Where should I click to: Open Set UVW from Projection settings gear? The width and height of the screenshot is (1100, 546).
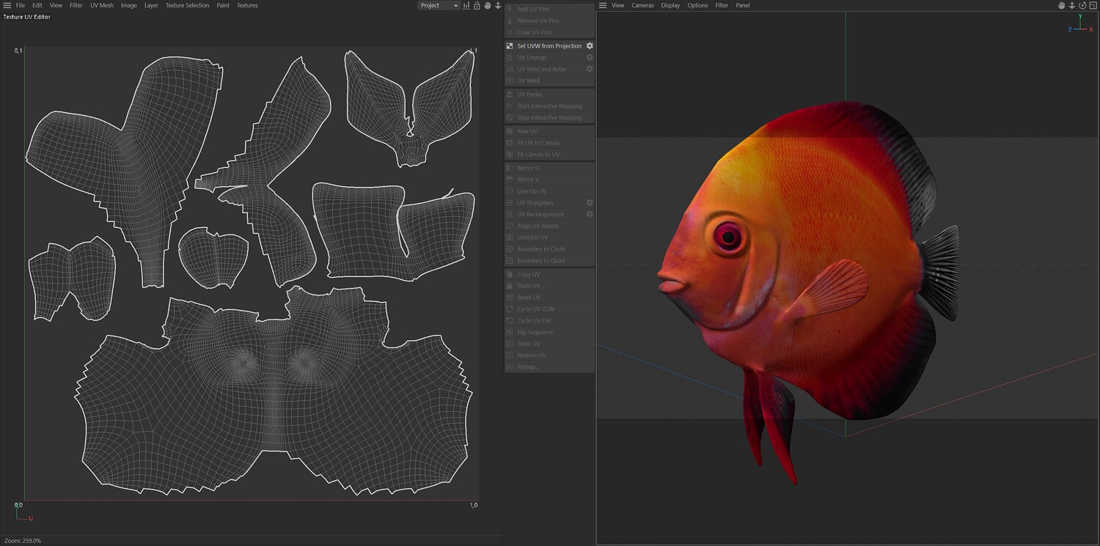[590, 46]
